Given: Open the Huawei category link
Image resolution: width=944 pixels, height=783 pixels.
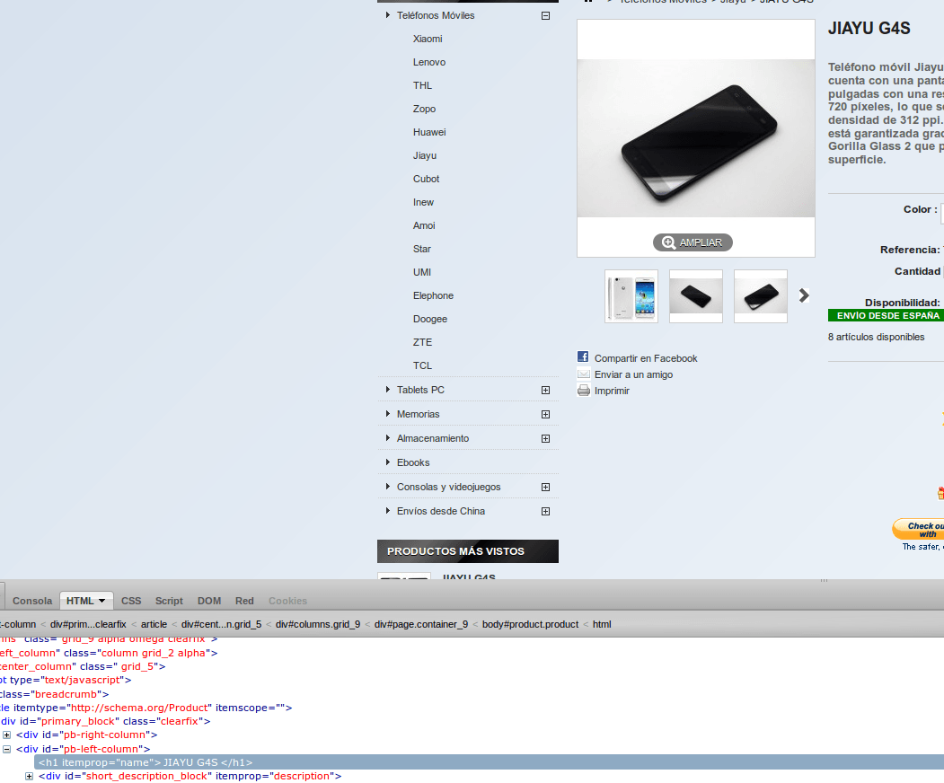Looking at the screenshot, I should click(429, 132).
